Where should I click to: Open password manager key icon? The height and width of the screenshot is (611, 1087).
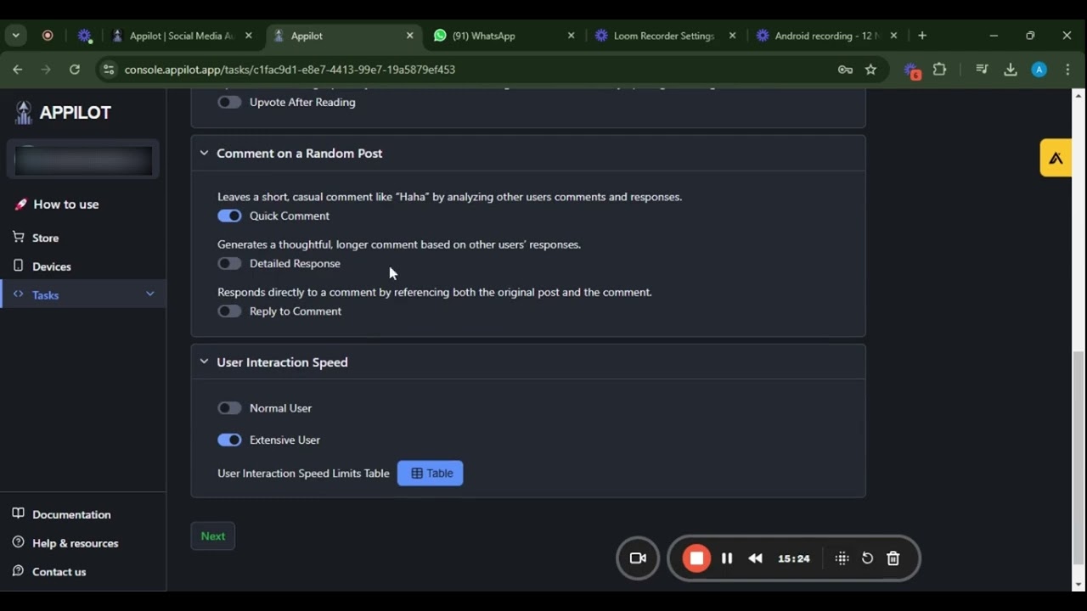[x=845, y=70]
